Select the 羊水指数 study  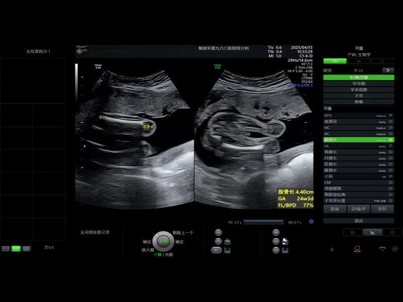[x=359, y=90]
